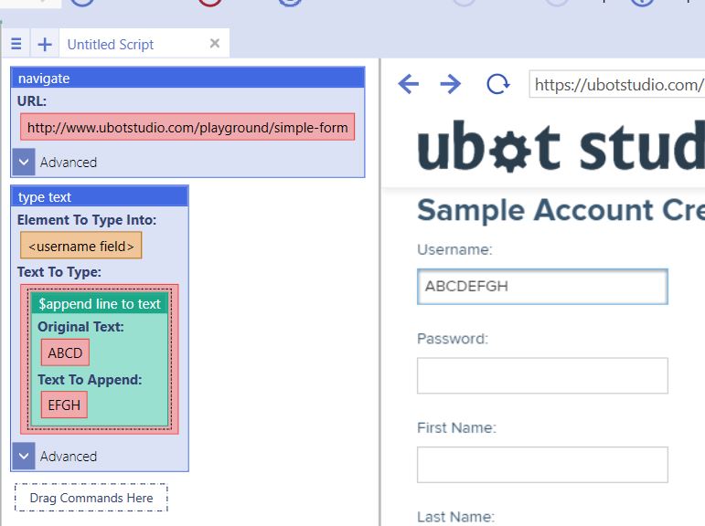
Task: Click the Sample Account heading text
Action: [x=561, y=210]
